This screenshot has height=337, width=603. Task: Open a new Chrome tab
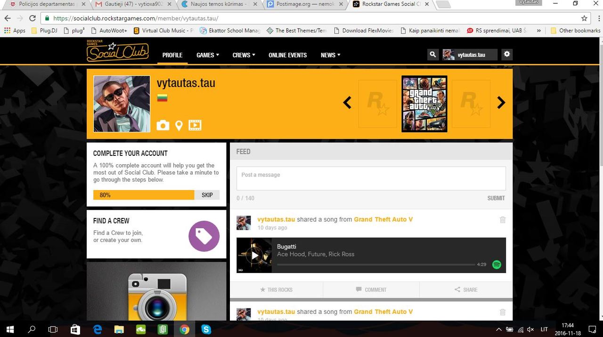442,5
